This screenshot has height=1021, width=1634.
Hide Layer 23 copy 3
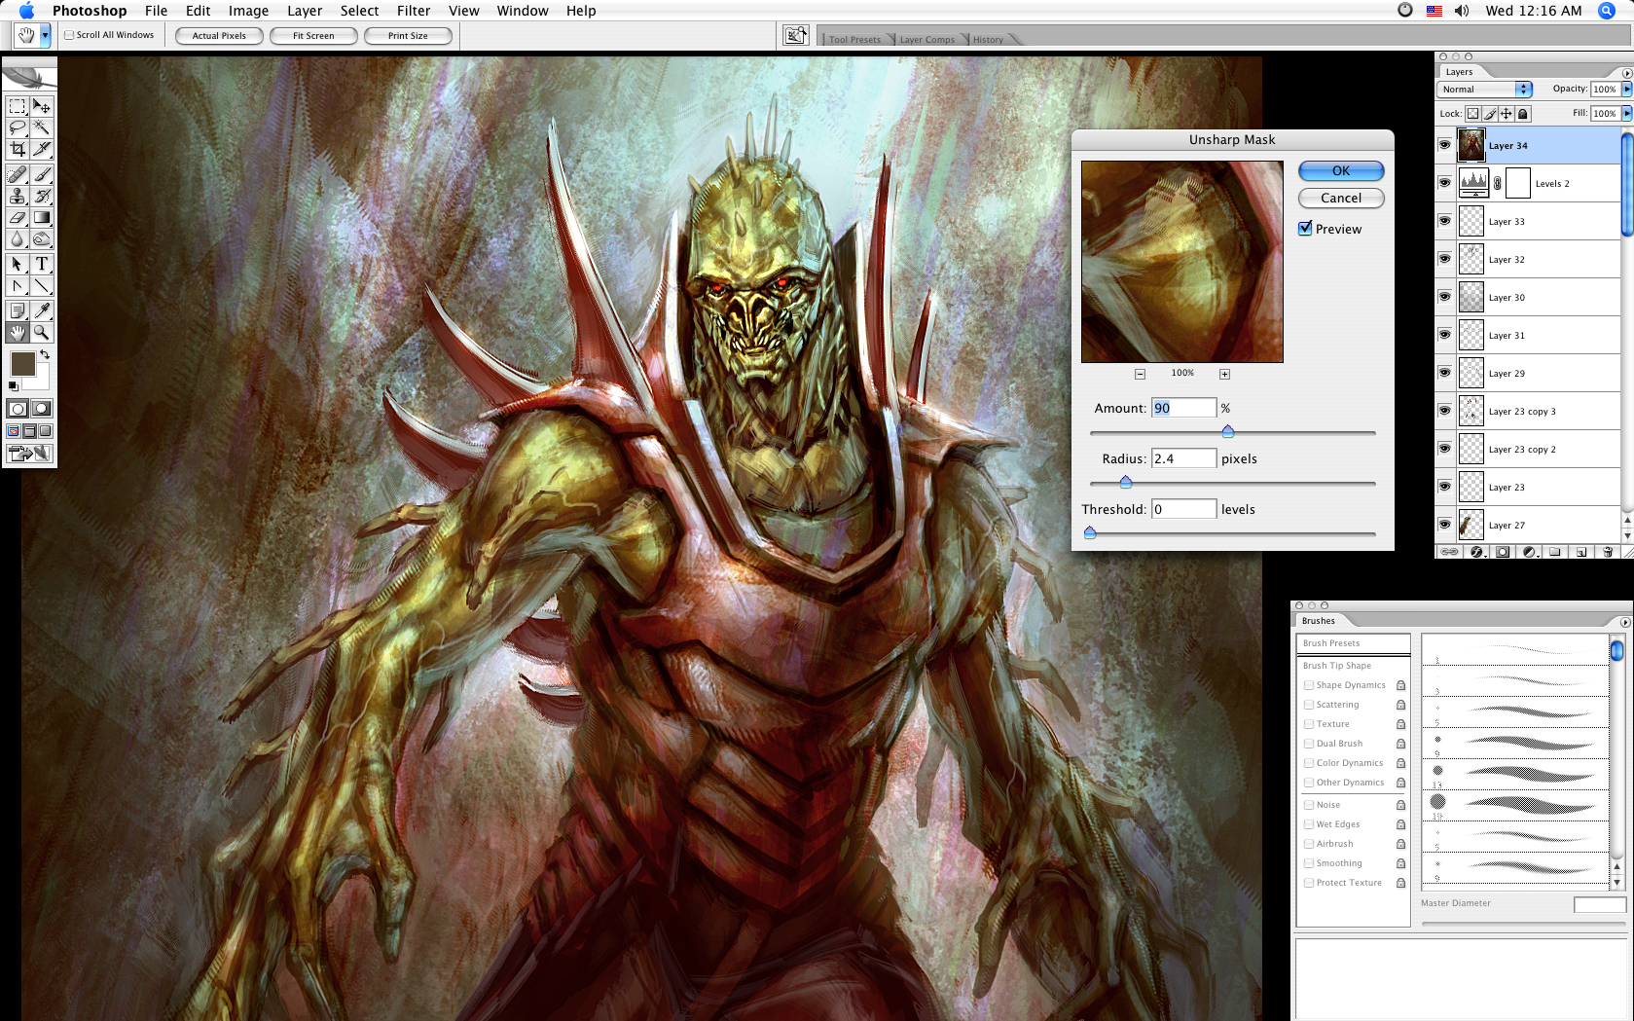pyautogui.click(x=1445, y=411)
